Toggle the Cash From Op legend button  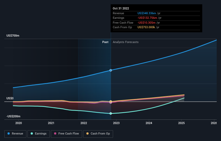[98, 134]
